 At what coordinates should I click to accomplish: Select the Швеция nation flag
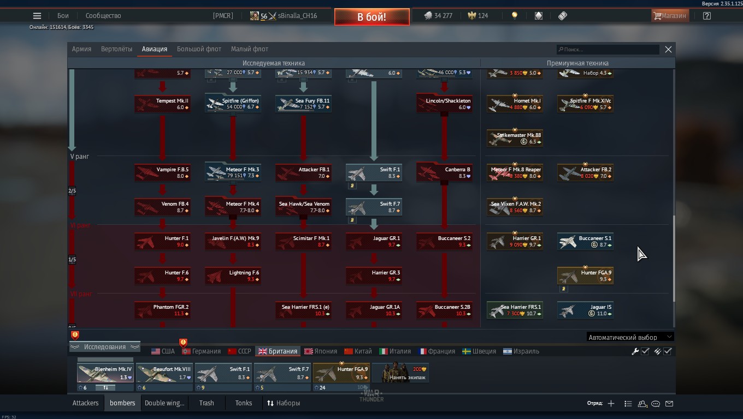tap(479, 351)
